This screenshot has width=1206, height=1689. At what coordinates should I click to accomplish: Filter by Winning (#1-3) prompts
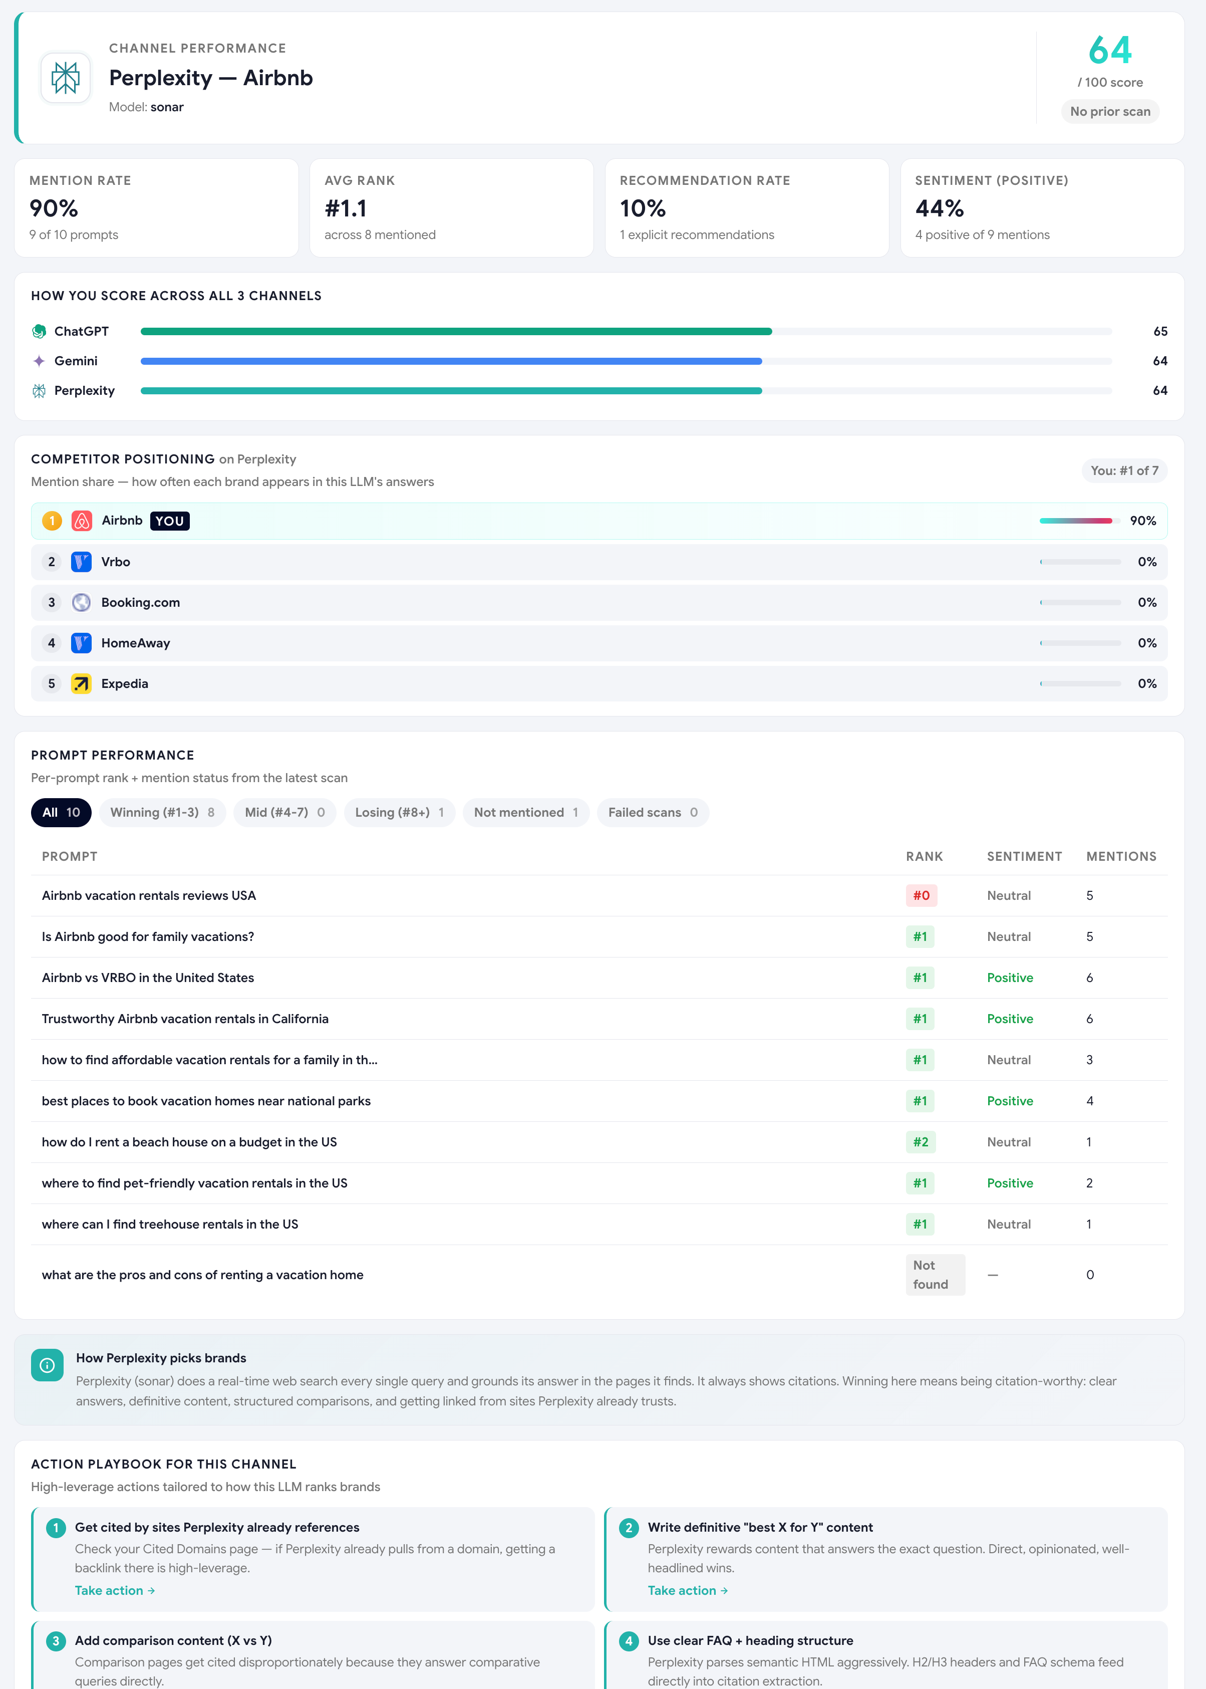163,813
